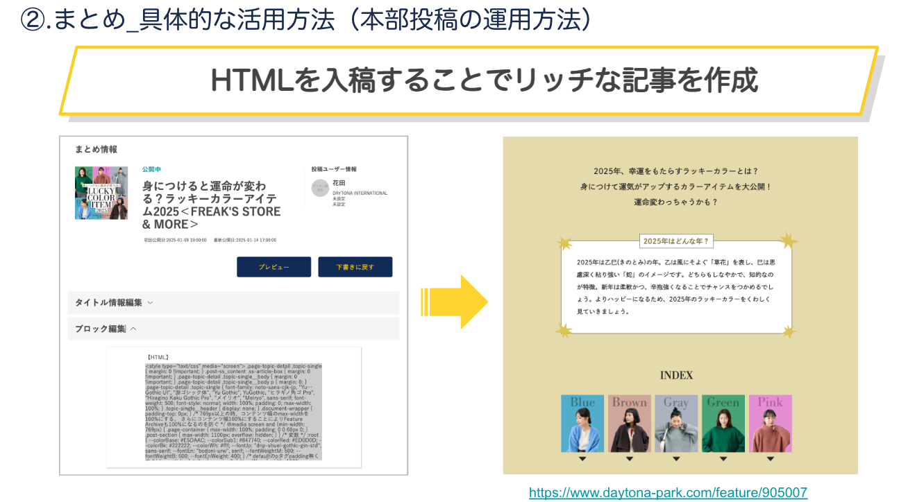This screenshot has width=899, height=502.
Task: Open the Brown section dropdown arrow
Action: tap(630, 458)
